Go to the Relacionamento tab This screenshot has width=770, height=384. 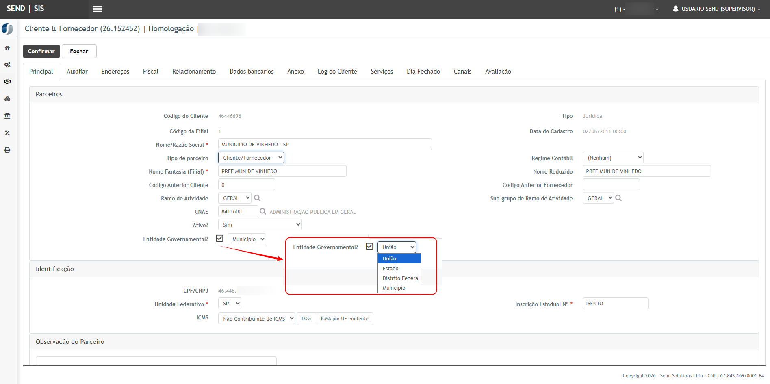(x=194, y=72)
